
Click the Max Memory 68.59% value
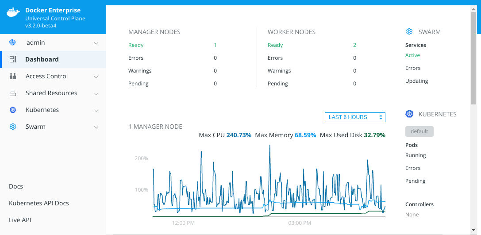coord(305,135)
